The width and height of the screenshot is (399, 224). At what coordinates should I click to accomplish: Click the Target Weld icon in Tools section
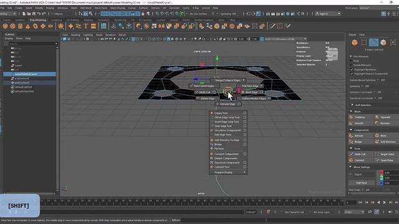pyautogui.click(x=377, y=154)
